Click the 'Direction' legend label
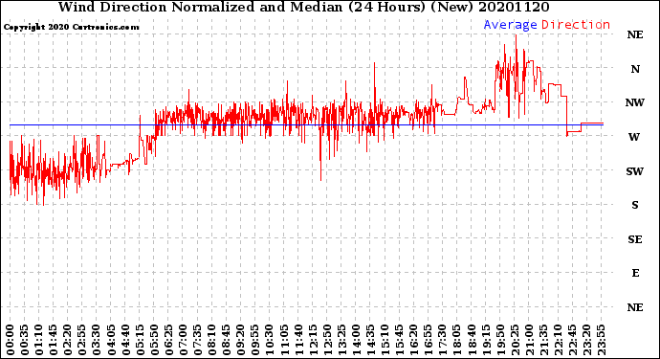Image resolution: width=660 pixels, height=359 pixels. pyautogui.click(x=576, y=25)
